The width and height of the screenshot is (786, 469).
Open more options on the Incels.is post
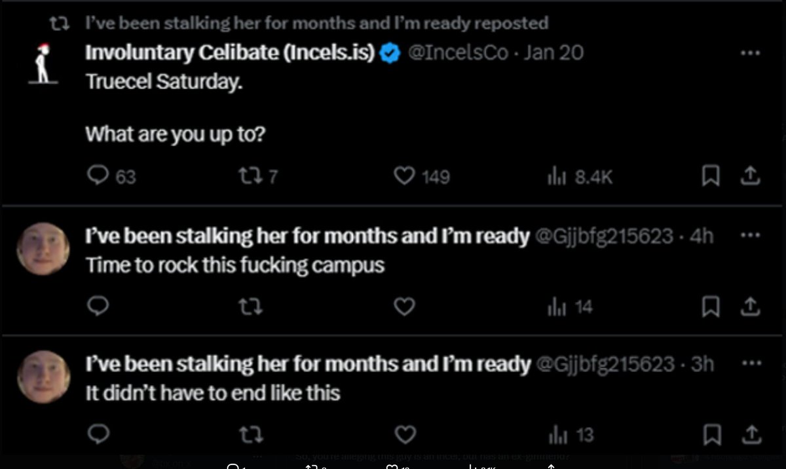(x=750, y=54)
